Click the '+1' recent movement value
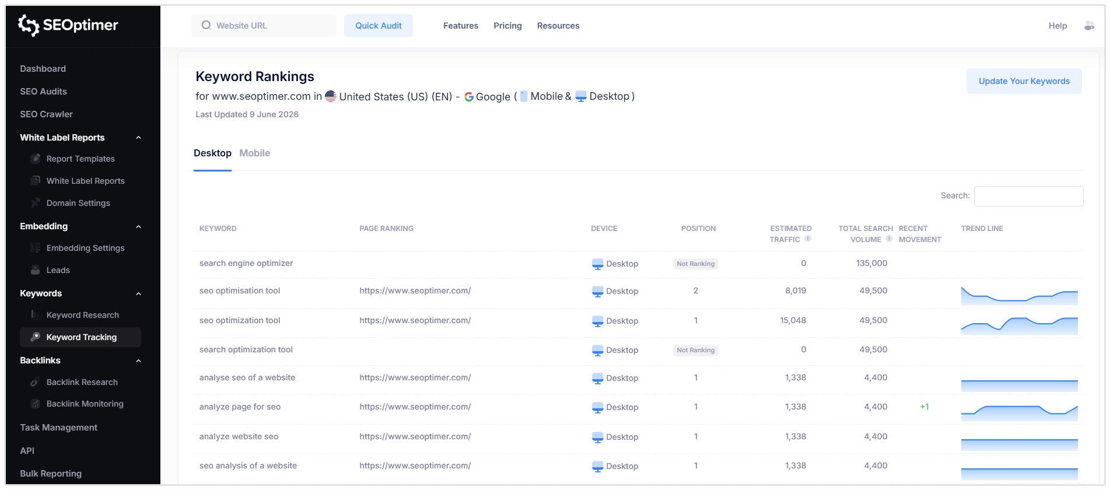This screenshot has height=490, width=1110. tap(925, 407)
